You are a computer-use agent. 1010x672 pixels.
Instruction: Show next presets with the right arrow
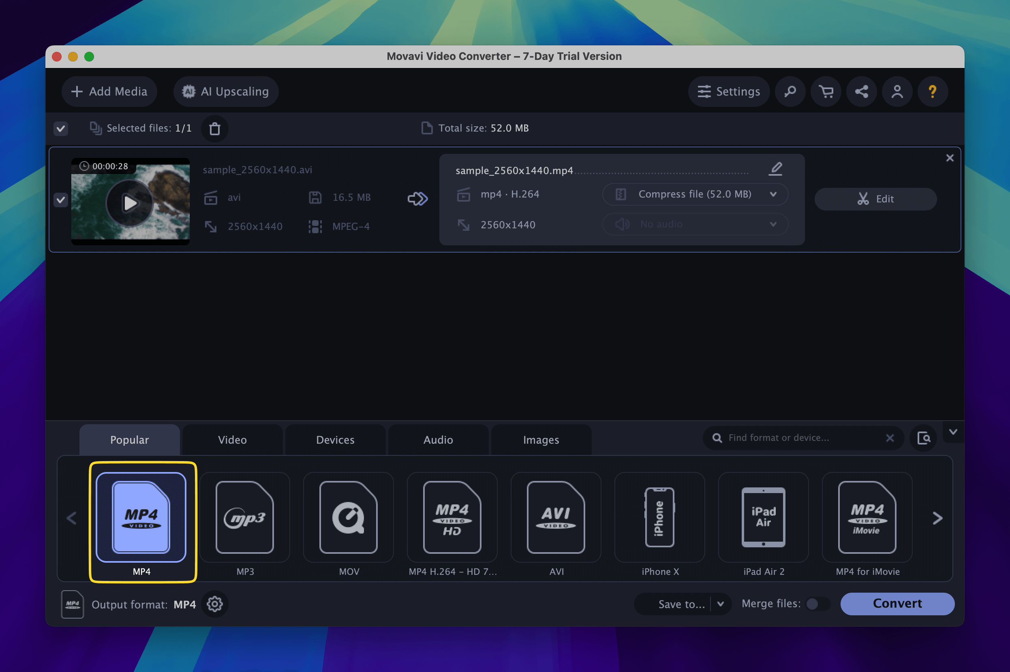(937, 518)
